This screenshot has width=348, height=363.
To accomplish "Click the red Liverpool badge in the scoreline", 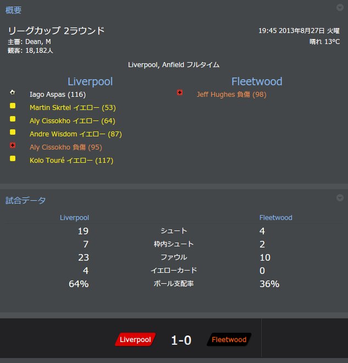I will 135,339.
